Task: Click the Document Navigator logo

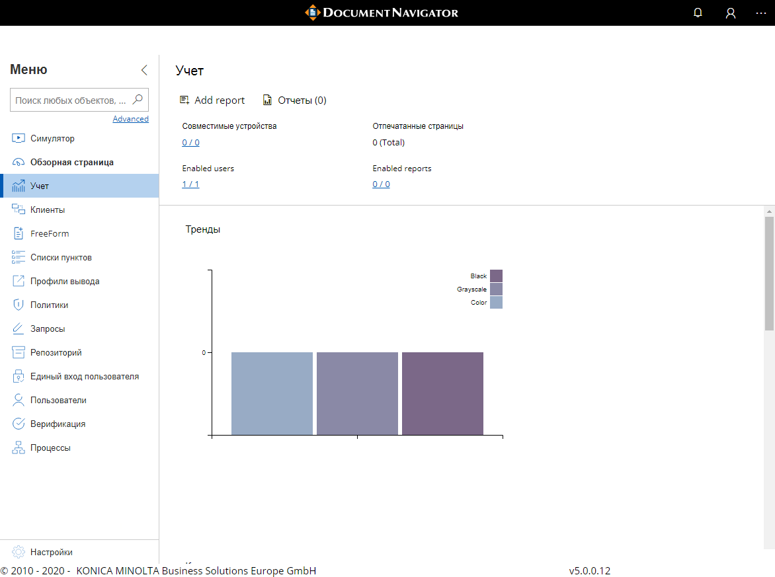Action: pyautogui.click(x=382, y=13)
